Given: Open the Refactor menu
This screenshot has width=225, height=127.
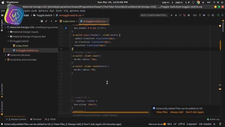Looking at the screenshot, I should tap(44, 11).
